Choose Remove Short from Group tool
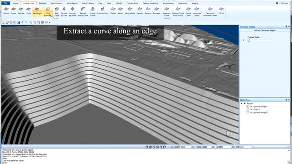This screenshot has width=292, height=164. (178, 12)
